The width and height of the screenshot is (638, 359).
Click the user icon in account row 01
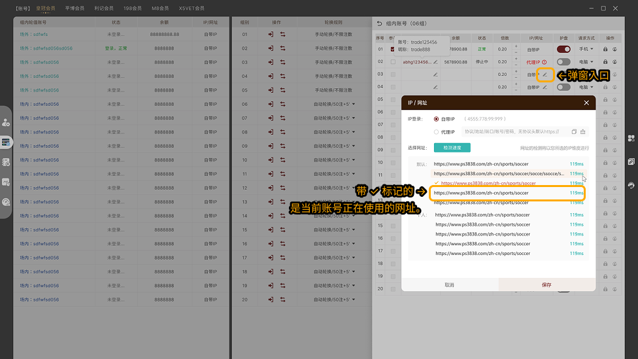(615, 49)
